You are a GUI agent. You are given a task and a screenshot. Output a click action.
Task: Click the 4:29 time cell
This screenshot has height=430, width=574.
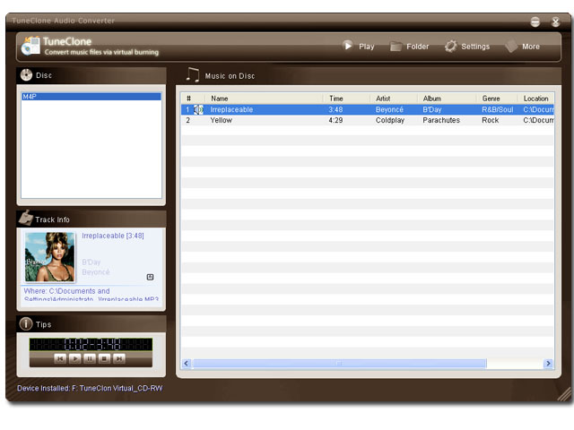[335, 120]
